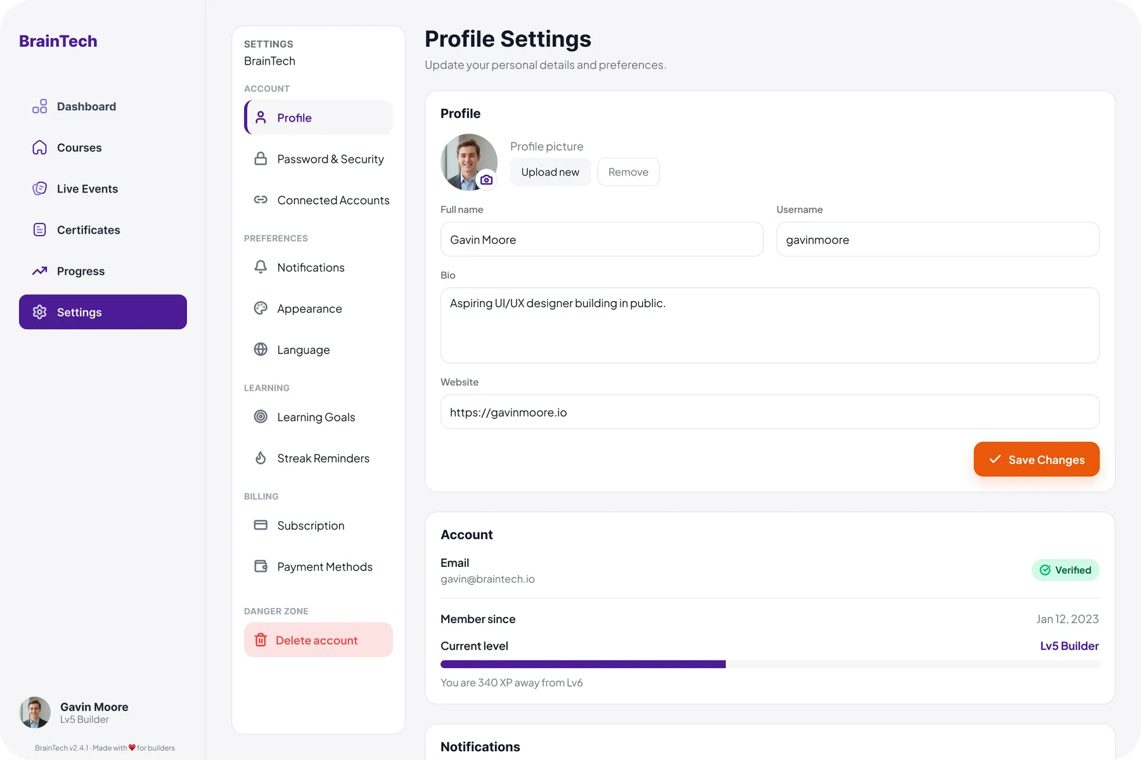Screen dimensions: 1141x760
Task: Click the Language globe icon
Action: (261, 350)
